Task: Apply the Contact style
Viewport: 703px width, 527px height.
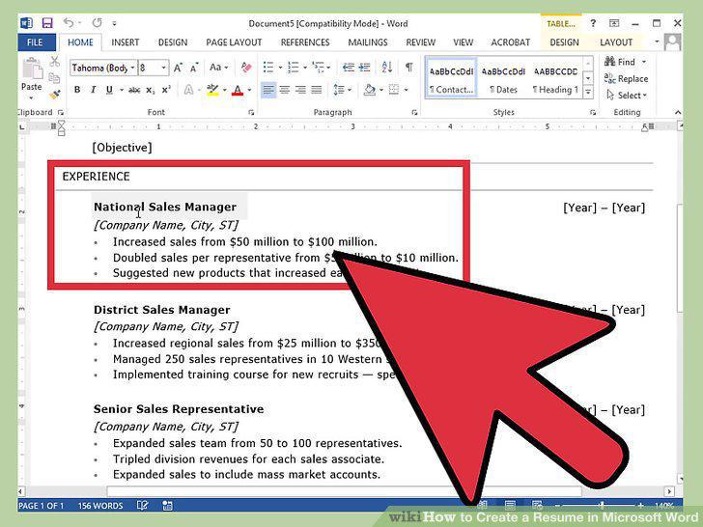Action: [451, 77]
